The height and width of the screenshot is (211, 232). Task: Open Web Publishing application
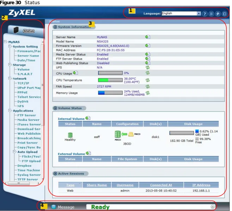(x=29, y=134)
